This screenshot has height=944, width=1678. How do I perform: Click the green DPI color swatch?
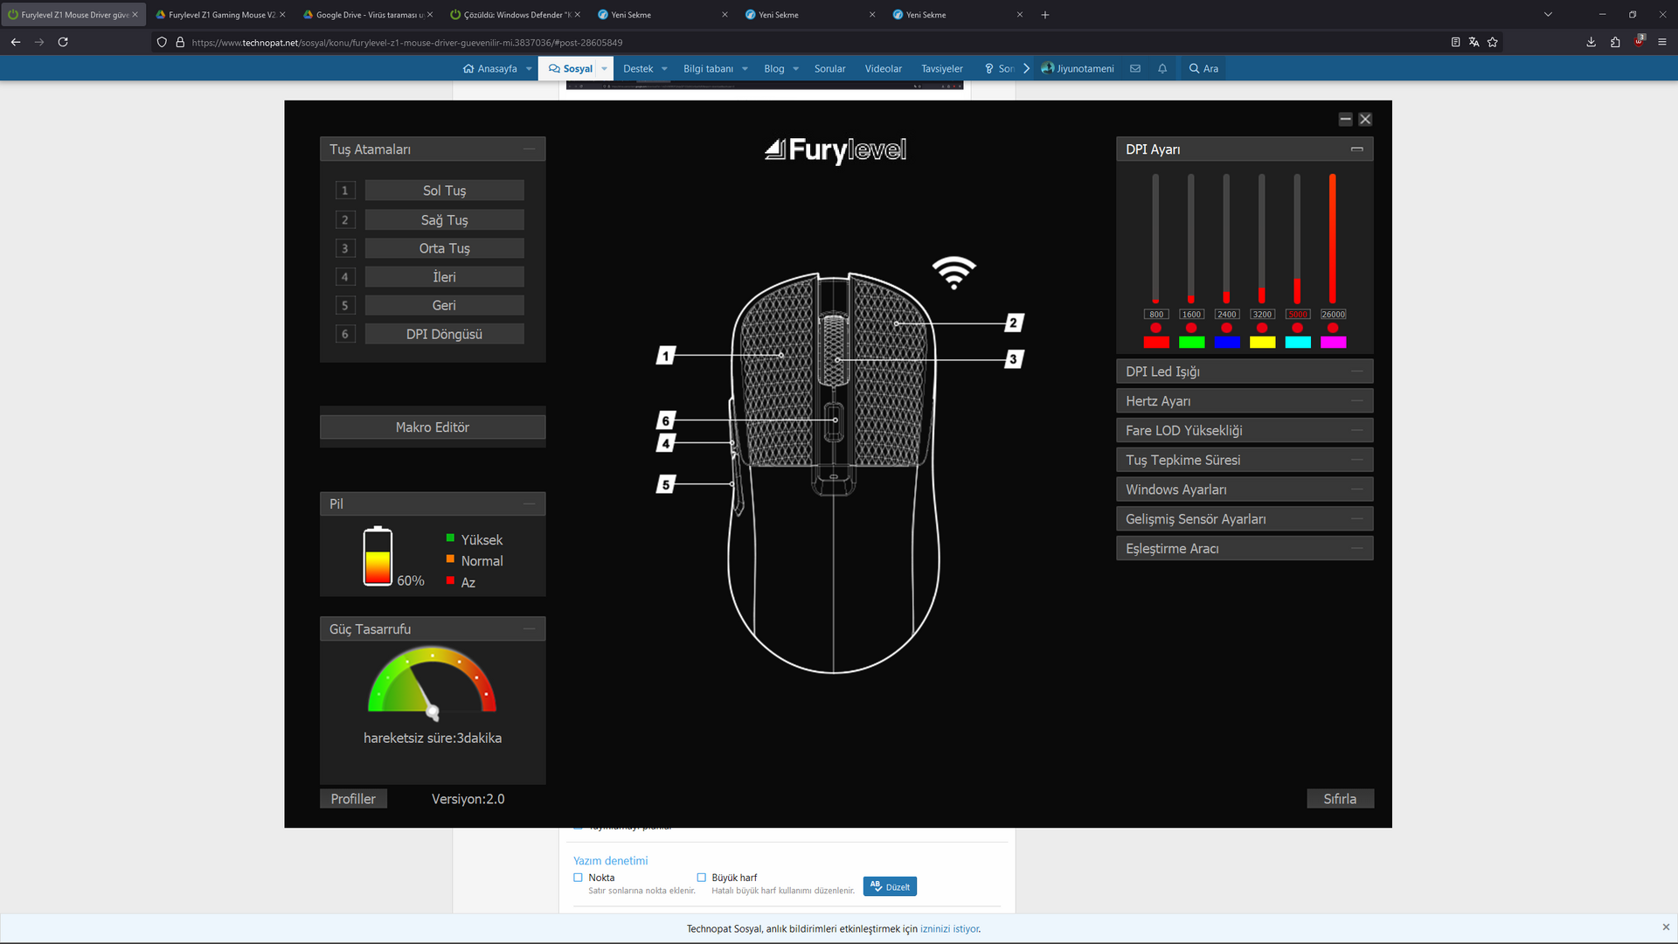click(1191, 343)
